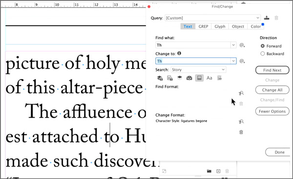Toggle Include Locked Stories search option
The width and height of the screenshot is (293, 179).
click(x=169, y=78)
